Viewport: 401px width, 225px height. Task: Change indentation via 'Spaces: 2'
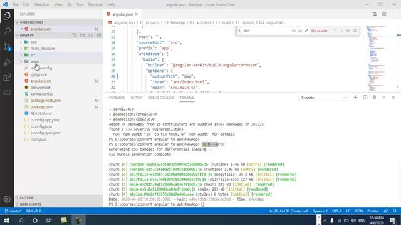[x=320, y=211]
